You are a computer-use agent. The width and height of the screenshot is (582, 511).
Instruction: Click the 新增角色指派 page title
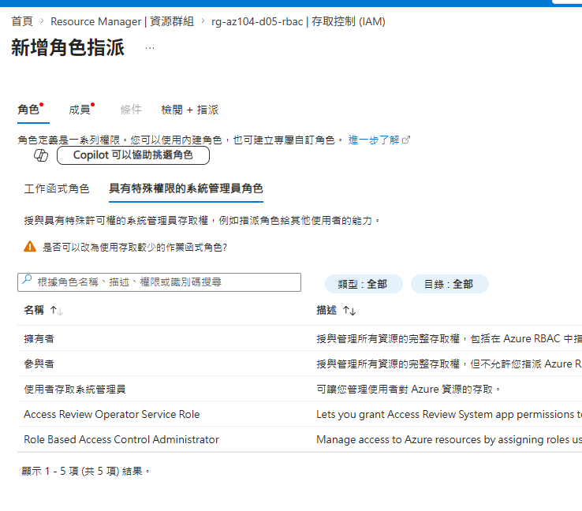coord(68,47)
